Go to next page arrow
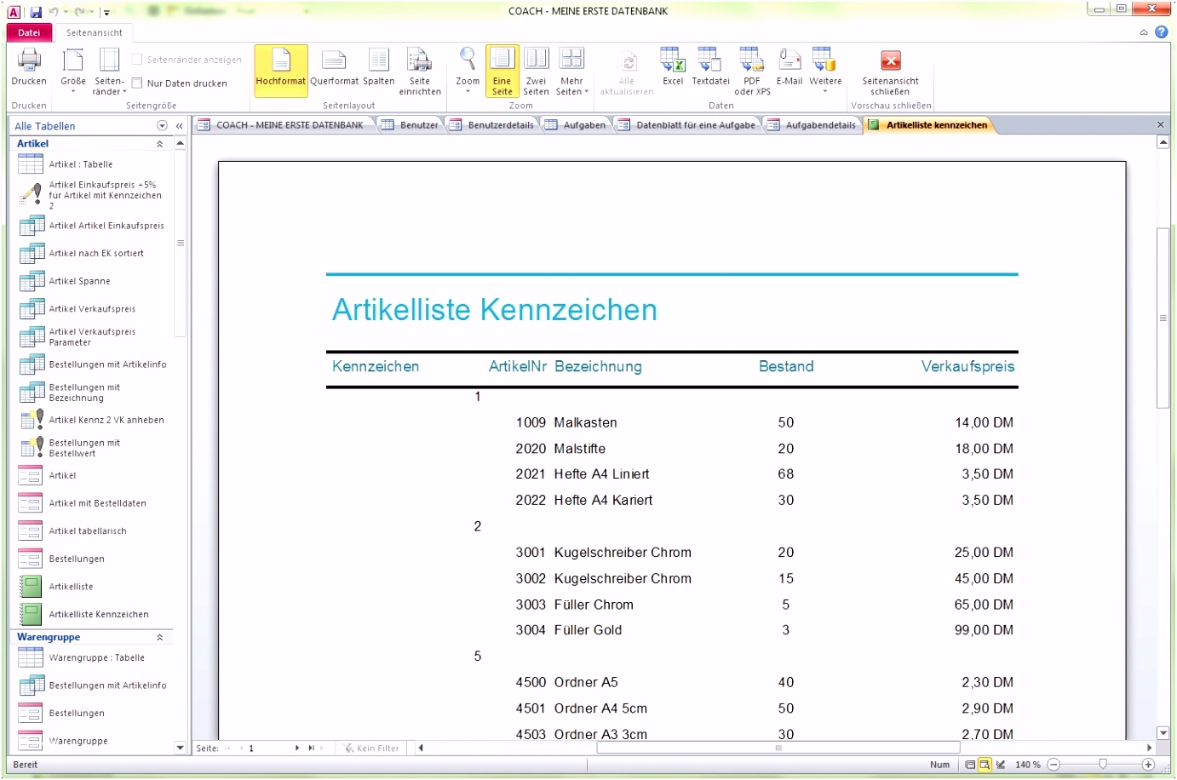1177x780 pixels. tap(297, 748)
